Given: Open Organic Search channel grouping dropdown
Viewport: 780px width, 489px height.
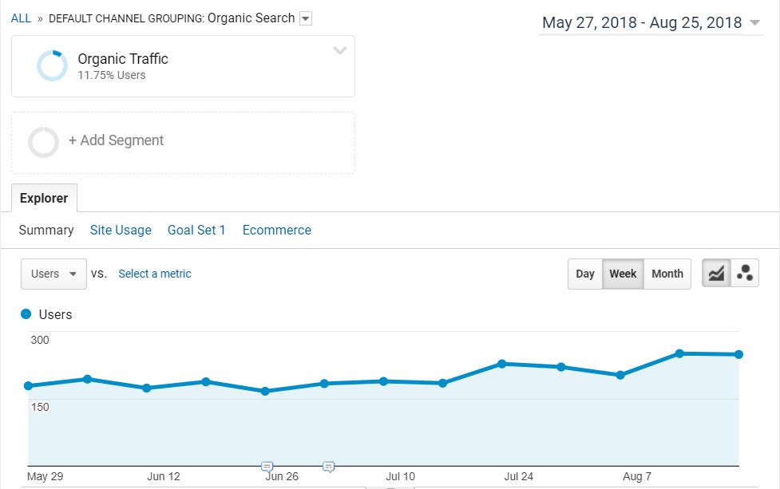Looking at the screenshot, I should (306, 18).
